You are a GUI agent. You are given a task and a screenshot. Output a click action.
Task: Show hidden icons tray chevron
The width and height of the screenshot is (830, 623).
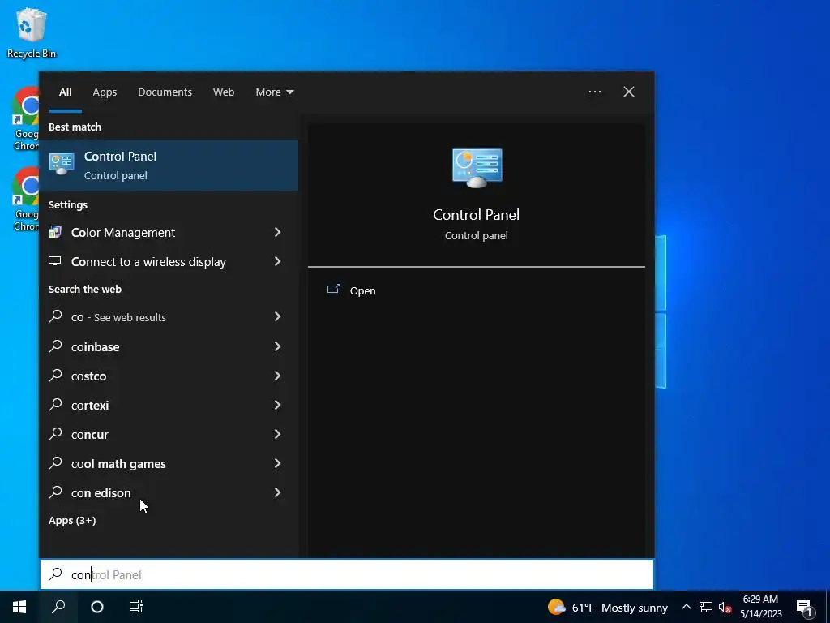pyautogui.click(x=686, y=607)
